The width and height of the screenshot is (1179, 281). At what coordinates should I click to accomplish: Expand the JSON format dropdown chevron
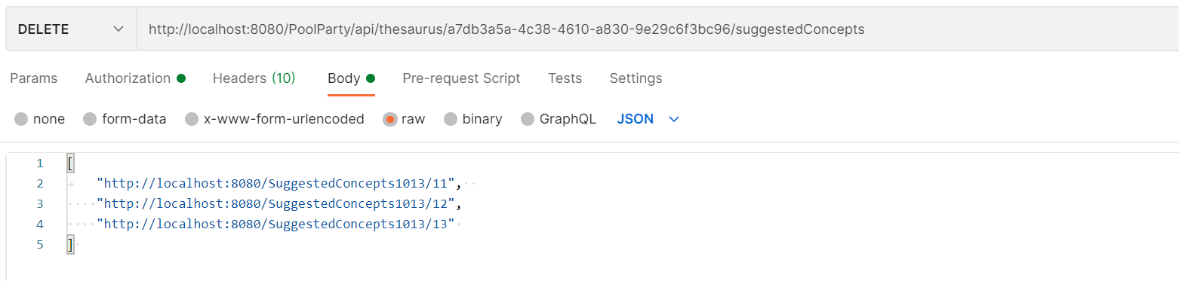coord(674,120)
